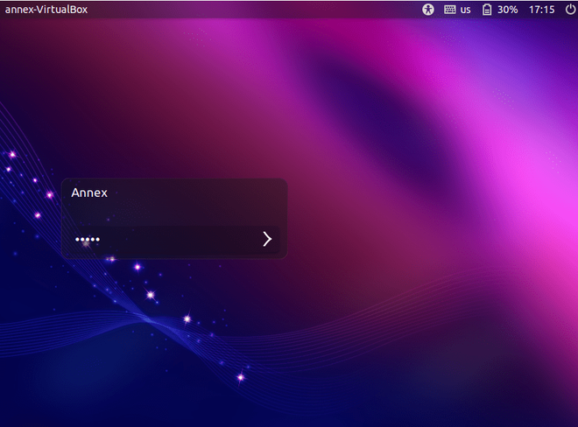Click the annex-VirtualBox hostname label
The width and height of the screenshot is (578, 427).
(x=46, y=10)
